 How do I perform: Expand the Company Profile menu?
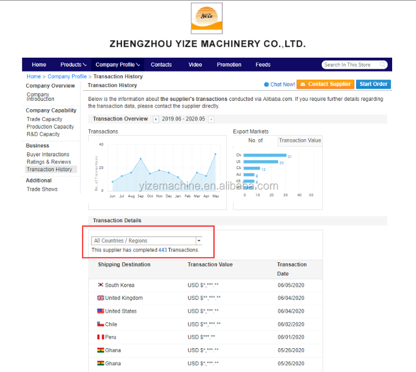pos(118,65)
